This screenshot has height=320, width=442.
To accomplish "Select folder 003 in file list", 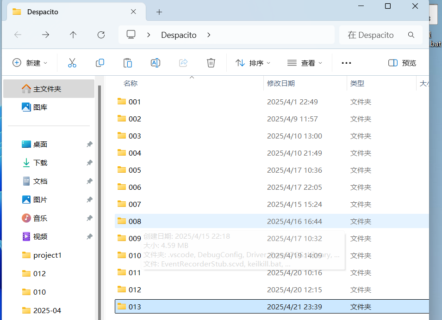I will 272,136.
